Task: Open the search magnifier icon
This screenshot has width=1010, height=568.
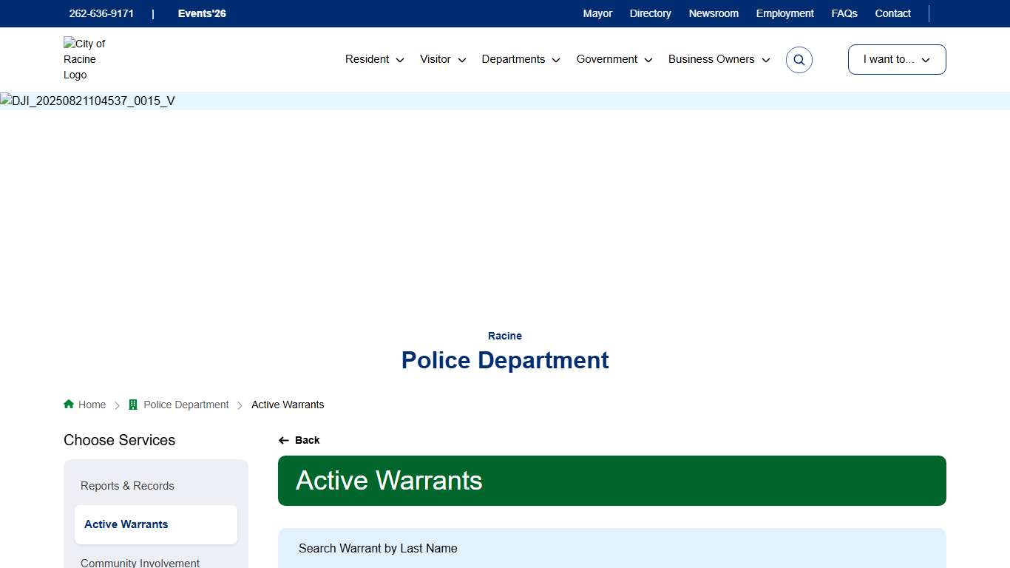Action: [799, 59]
